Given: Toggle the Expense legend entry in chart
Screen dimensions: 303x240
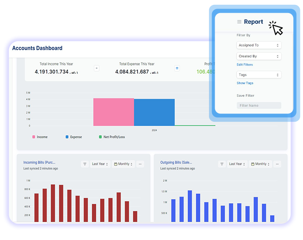Looking at the screenshot, I should [x=74, y=137].
